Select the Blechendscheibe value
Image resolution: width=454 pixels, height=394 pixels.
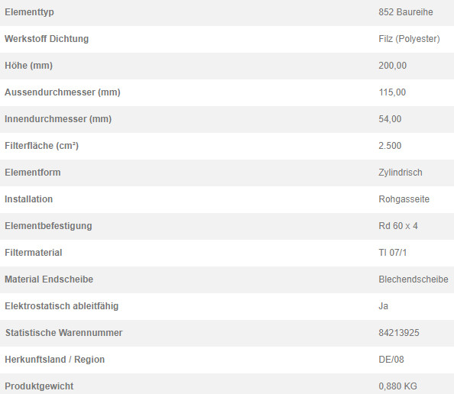pos(413,279)
